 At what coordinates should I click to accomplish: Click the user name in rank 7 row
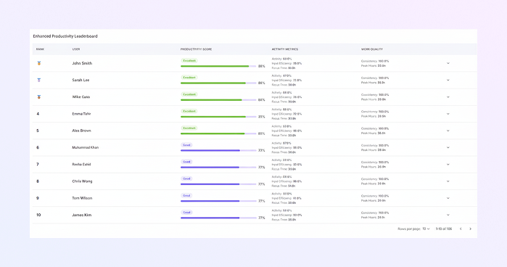click(x=81, y=165)
